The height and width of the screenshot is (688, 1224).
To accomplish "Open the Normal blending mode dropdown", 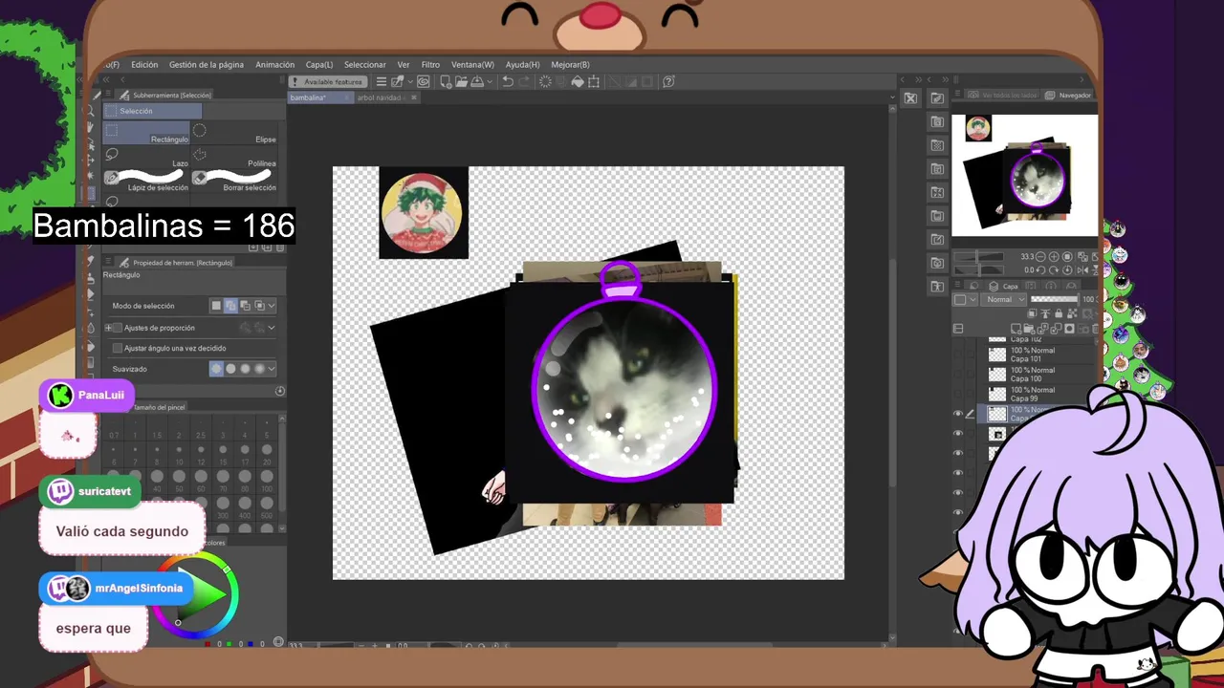I will 1004,299.
